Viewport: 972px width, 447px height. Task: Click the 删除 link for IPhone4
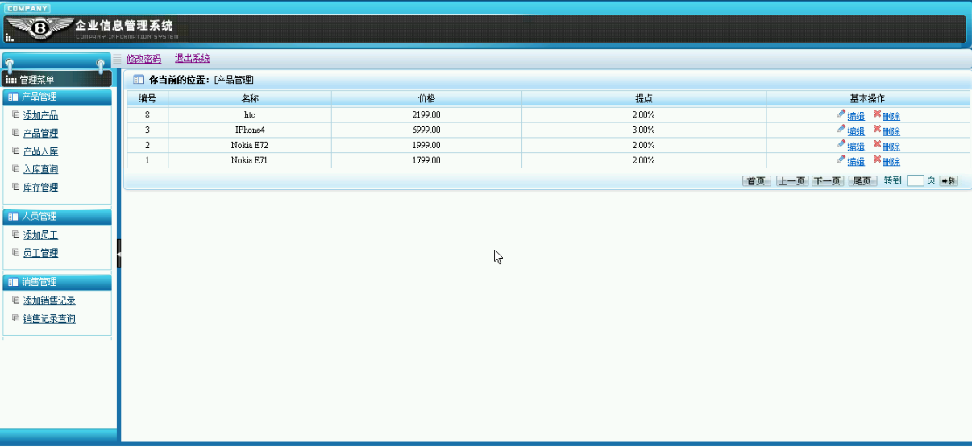click(x=891, y=131)
